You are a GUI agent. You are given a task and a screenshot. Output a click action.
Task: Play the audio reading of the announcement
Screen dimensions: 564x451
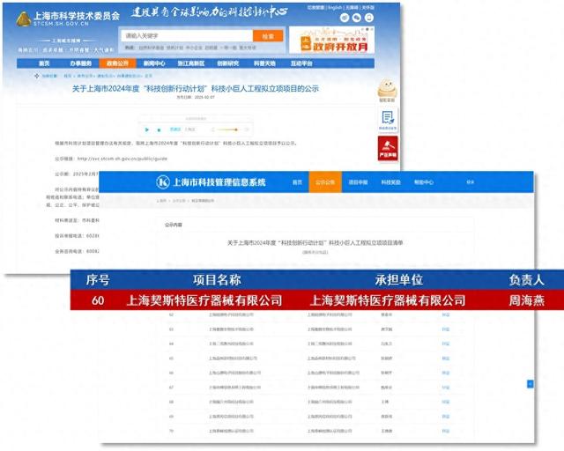146,129
